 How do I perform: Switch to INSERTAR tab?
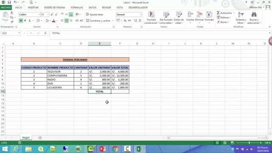(x=33, y=8)
